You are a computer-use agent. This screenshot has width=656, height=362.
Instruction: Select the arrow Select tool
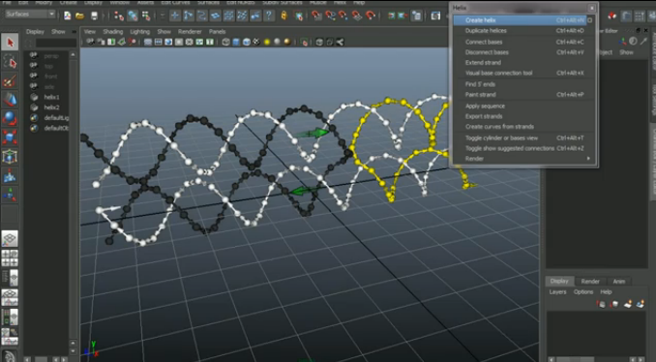(10, 43)
